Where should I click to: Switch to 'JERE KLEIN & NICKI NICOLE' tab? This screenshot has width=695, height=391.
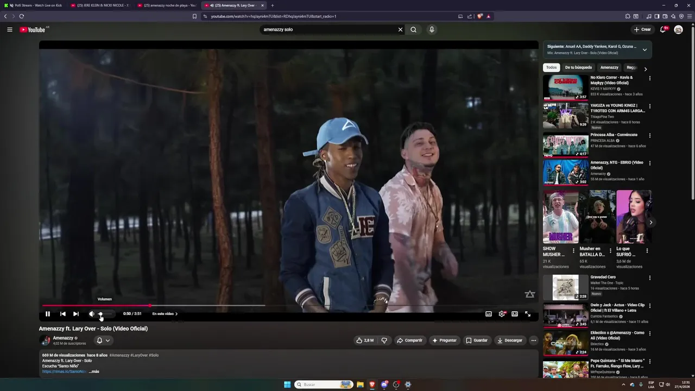tap(100, 5)
